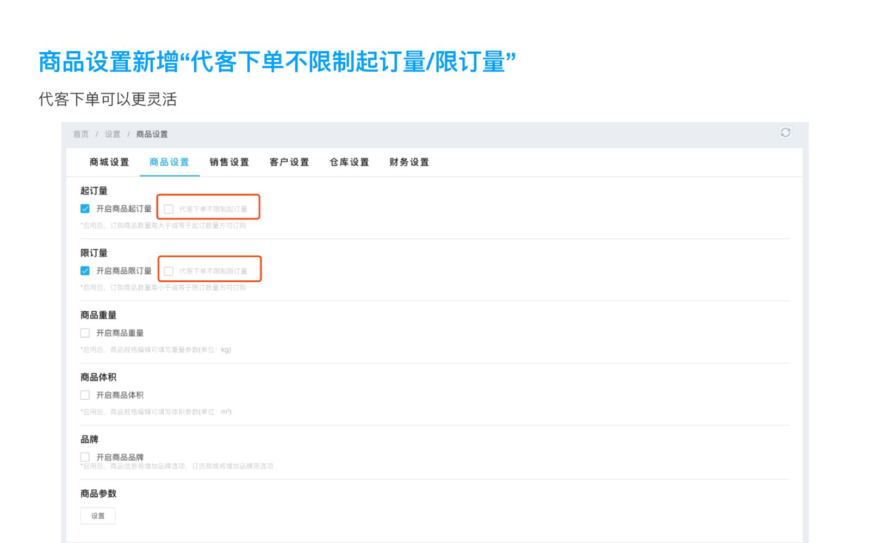Viewport: 870px width, 543px height.
Task: Open the 财务设置 tab
Action: coord(409,162)
